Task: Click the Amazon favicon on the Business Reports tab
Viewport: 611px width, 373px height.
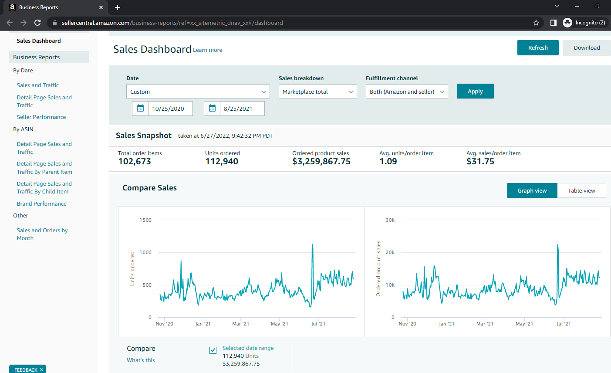Action: pos(12,7)
